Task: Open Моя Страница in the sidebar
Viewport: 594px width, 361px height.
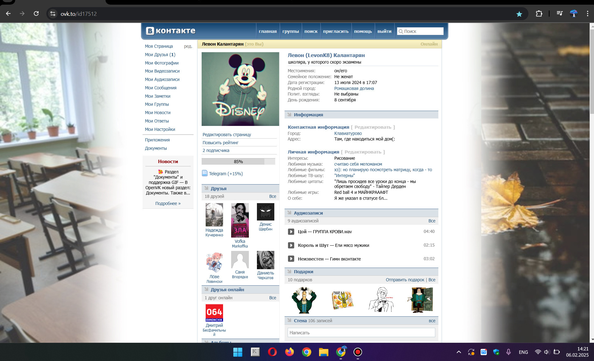Action: 159,46
